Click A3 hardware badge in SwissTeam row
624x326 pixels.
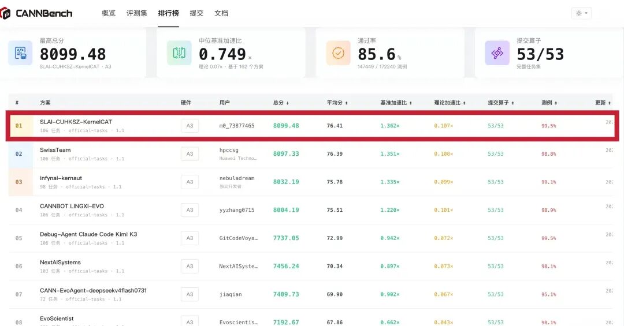pos(190,154)
